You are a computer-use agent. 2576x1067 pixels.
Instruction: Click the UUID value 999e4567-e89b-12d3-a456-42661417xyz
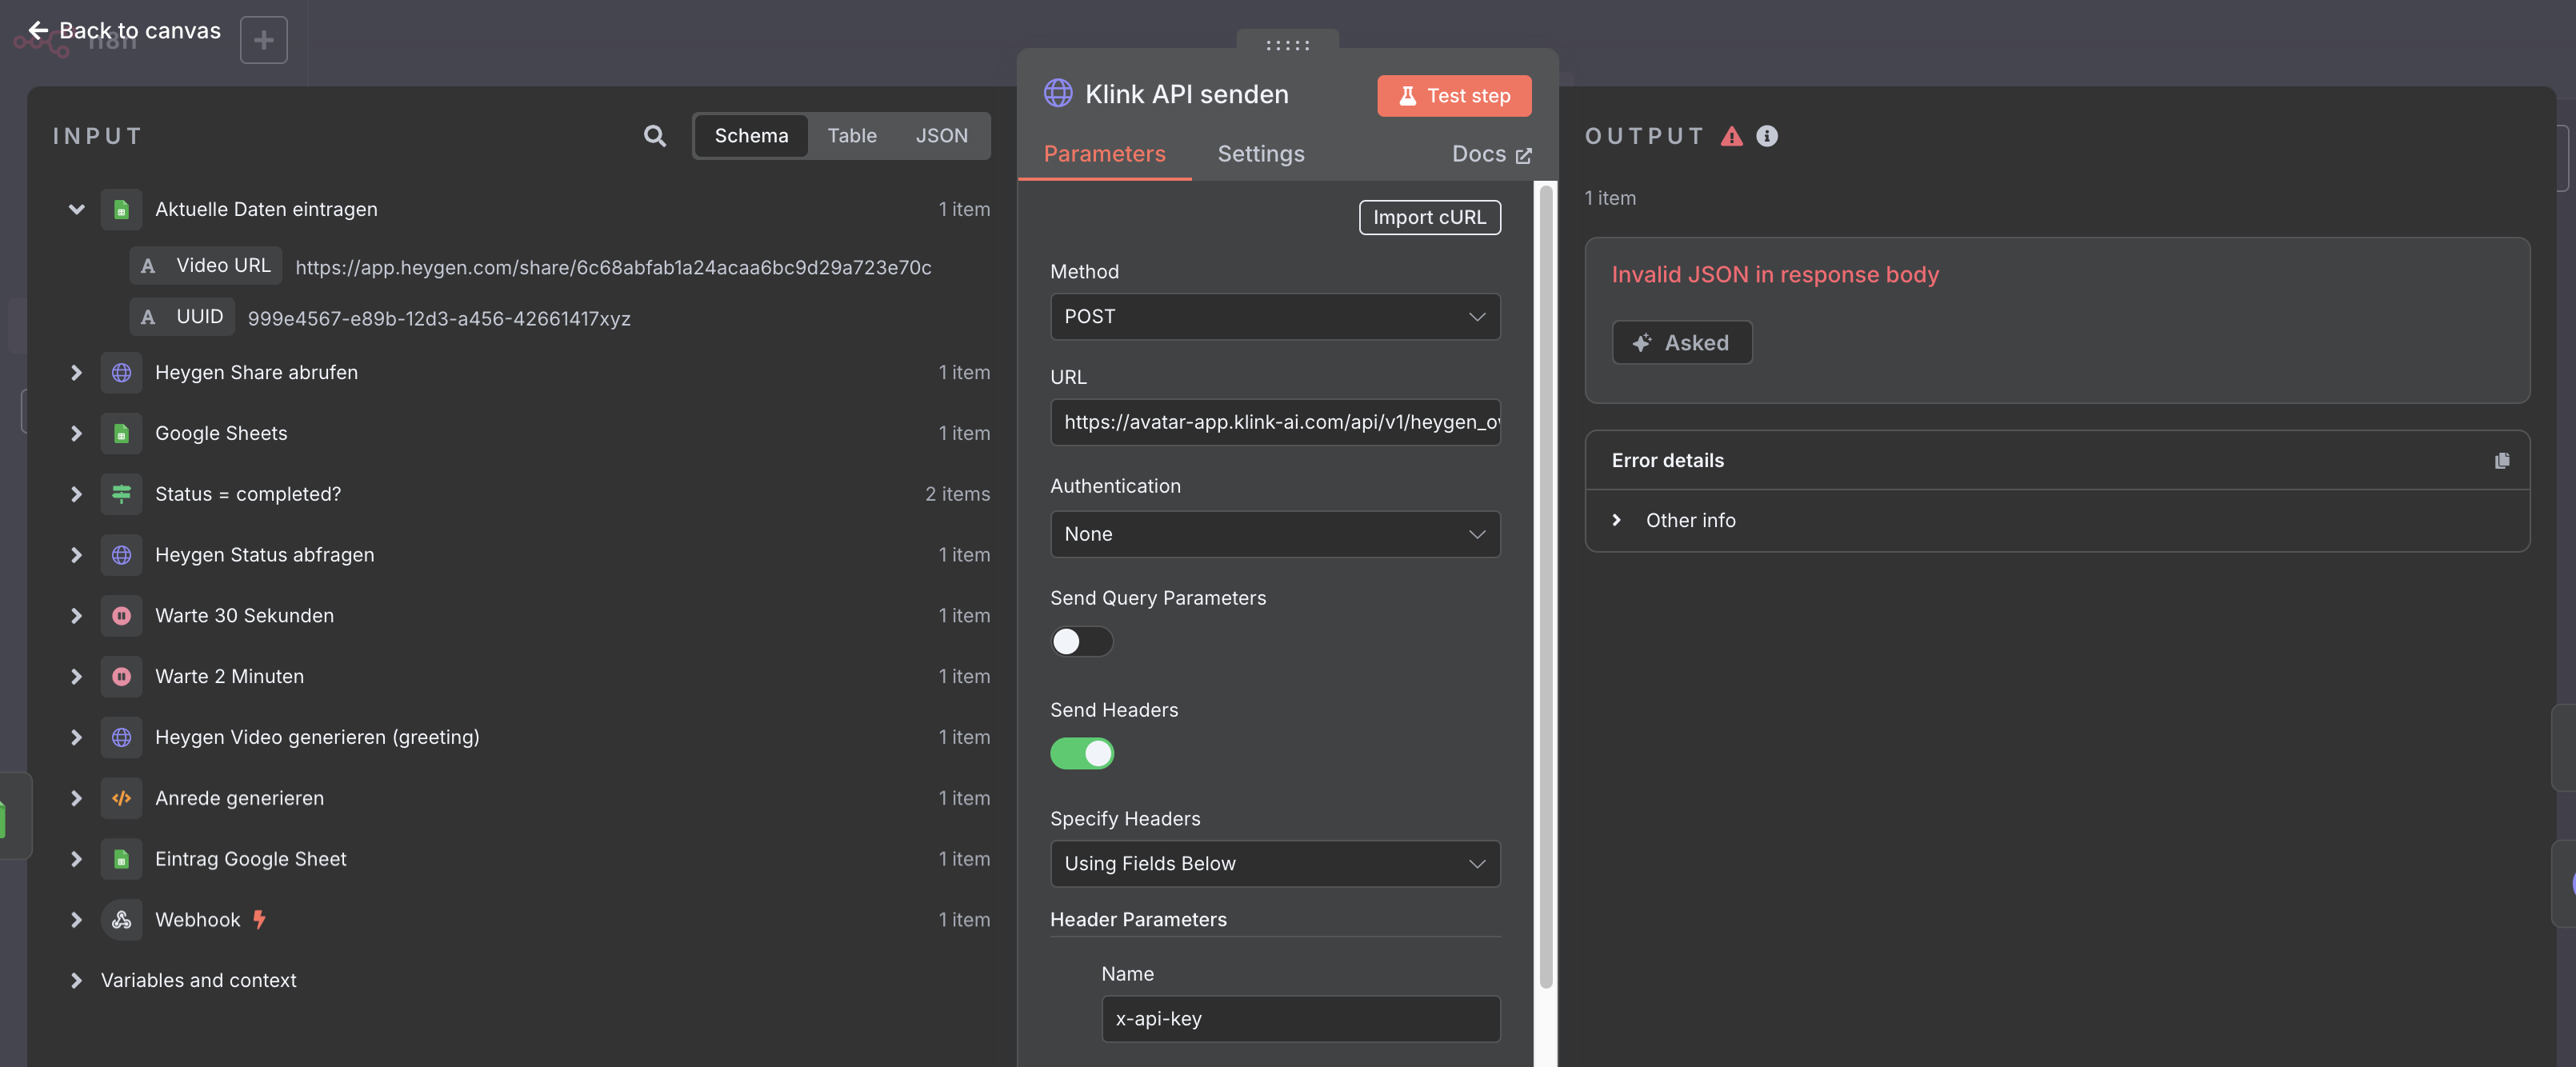(x=439, y=319)
